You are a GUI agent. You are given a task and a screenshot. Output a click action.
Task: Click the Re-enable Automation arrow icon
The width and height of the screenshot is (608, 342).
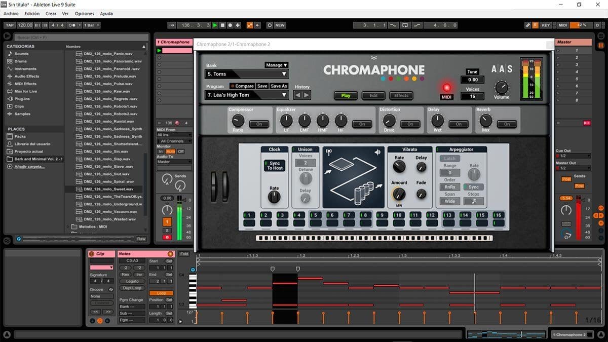[x=258, y=25]
